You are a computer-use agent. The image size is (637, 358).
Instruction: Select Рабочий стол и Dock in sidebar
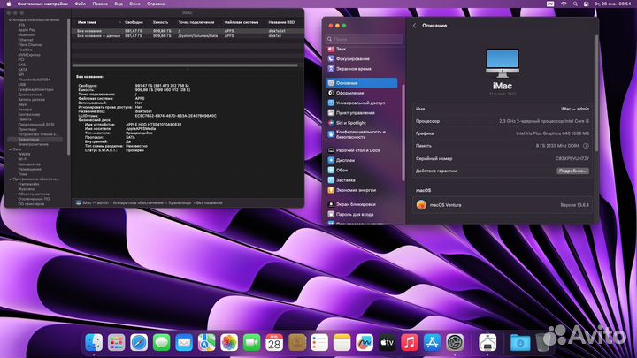coord(362,150)
